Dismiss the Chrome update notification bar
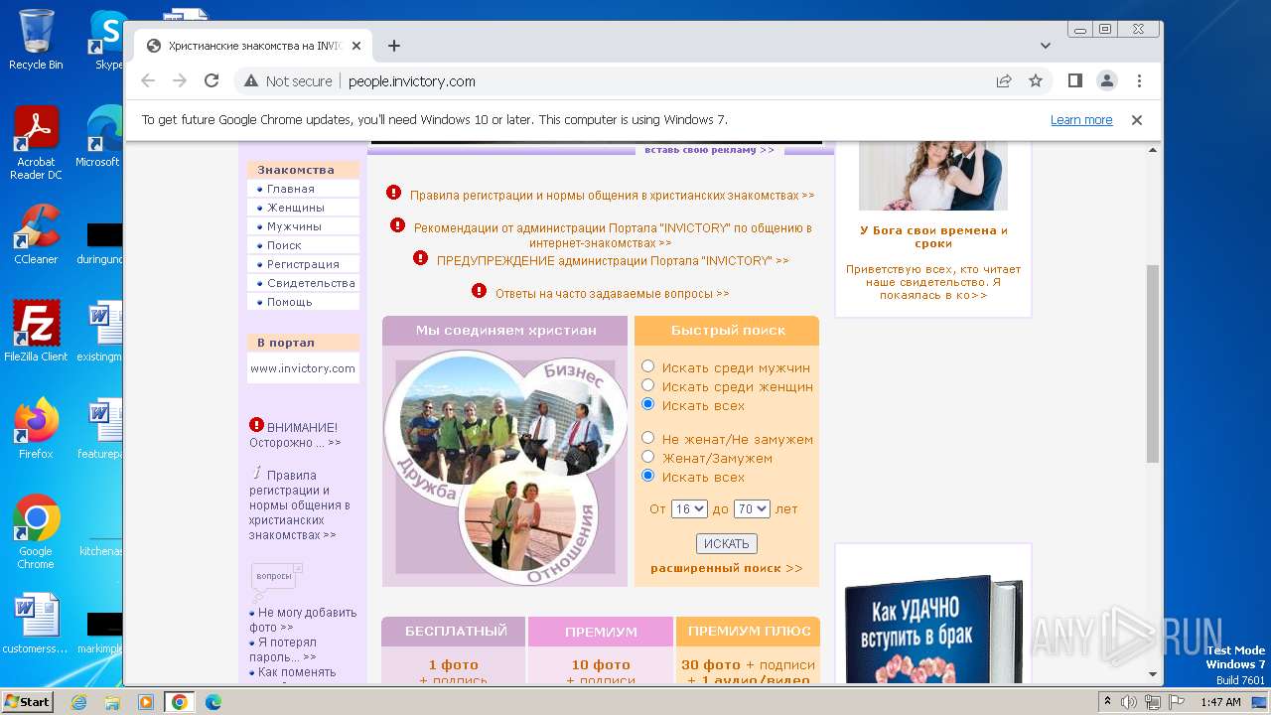 pyautogui.click(x=1137, y=120)
